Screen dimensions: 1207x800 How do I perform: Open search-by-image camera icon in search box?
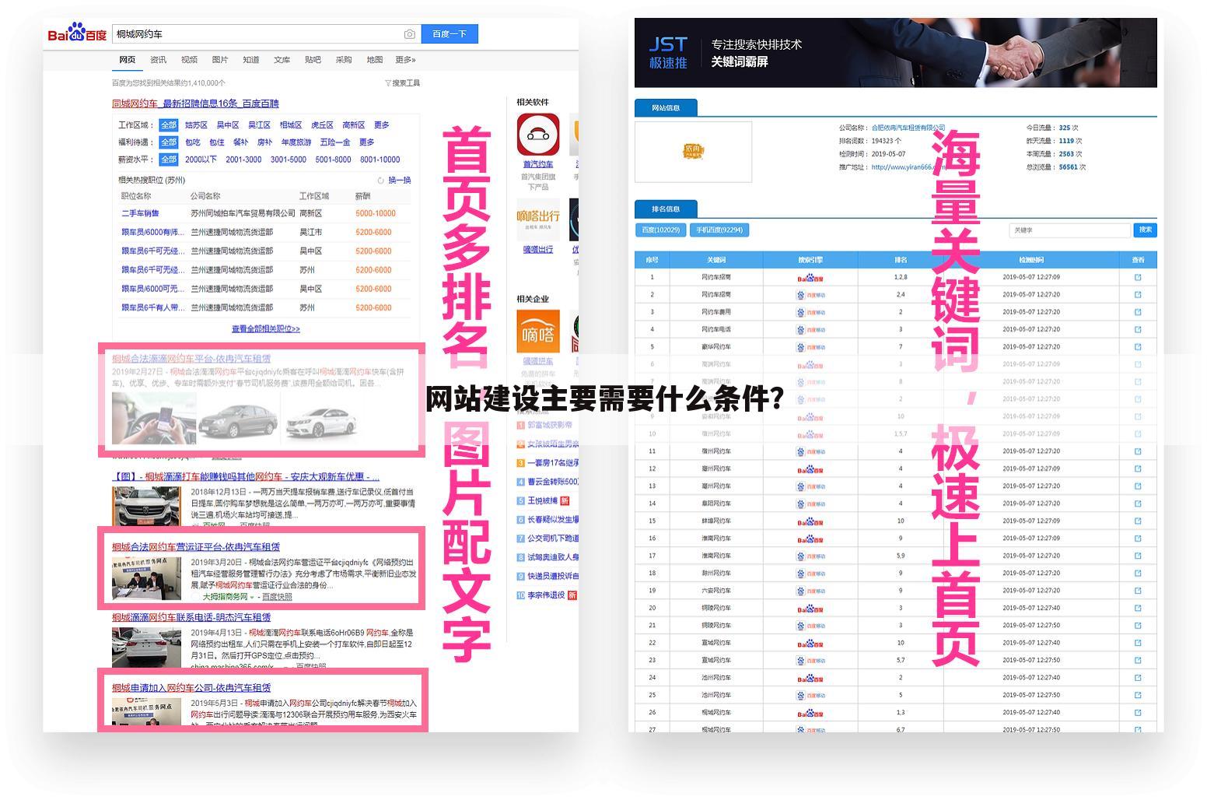[410, 34]
